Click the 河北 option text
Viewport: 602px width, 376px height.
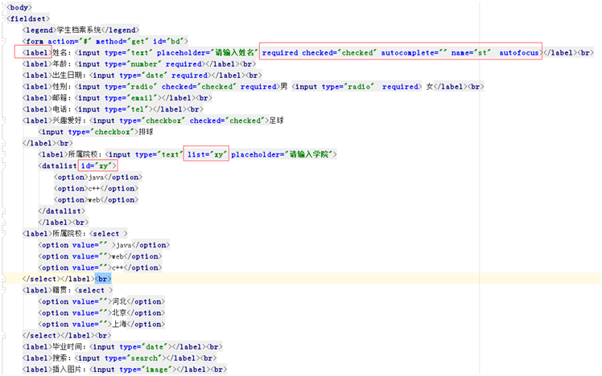(119, 301)
